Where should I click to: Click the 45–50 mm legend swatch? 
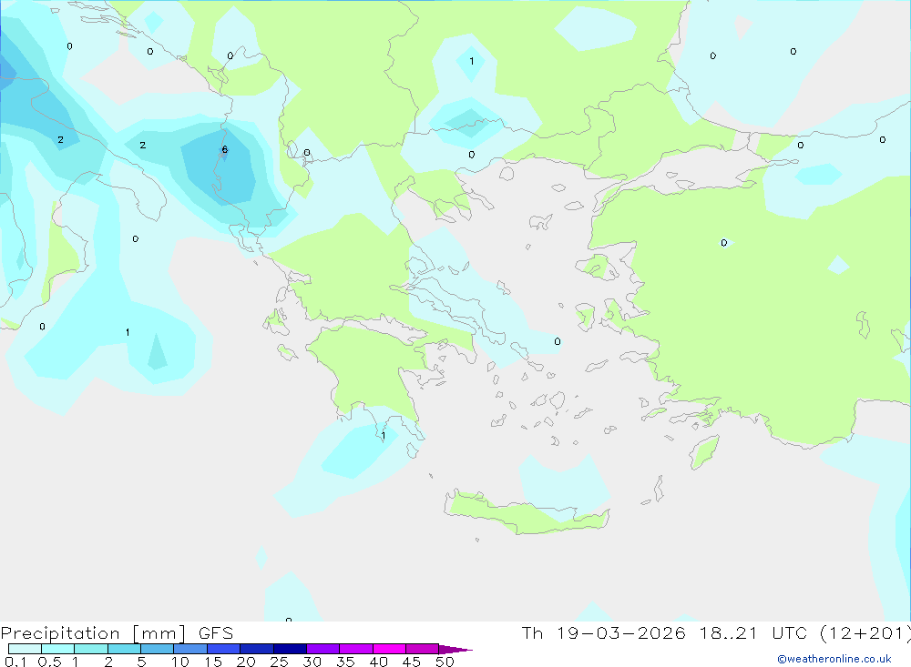coord(422,649)
